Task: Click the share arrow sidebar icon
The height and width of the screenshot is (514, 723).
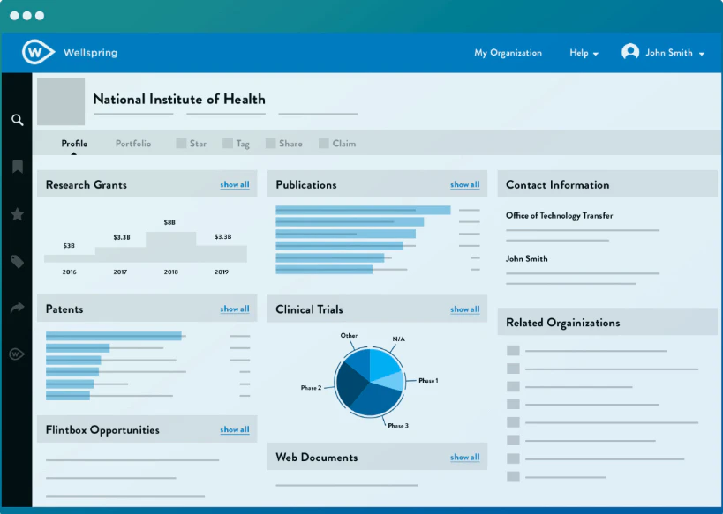Action: click(17, 308)
